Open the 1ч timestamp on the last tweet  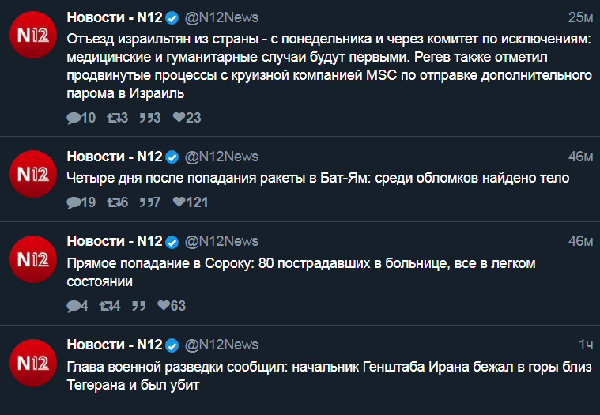click(x=586, y=345)
